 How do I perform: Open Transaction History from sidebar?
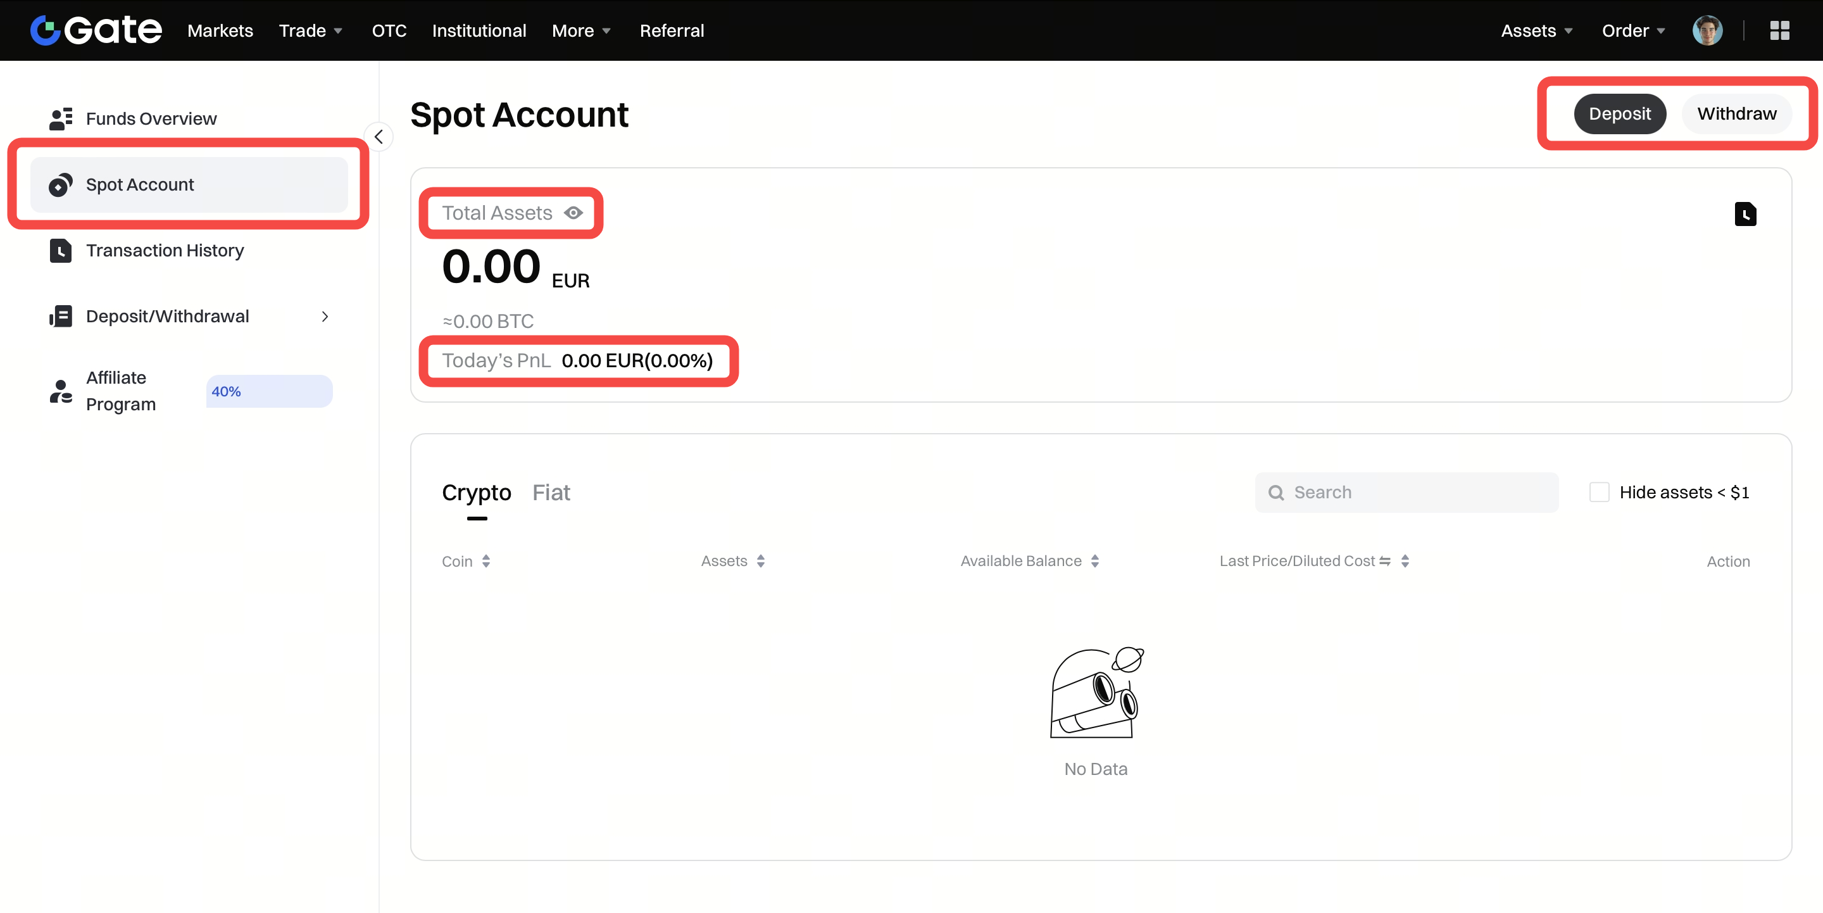pyautogui.click(x=164, y=251)
